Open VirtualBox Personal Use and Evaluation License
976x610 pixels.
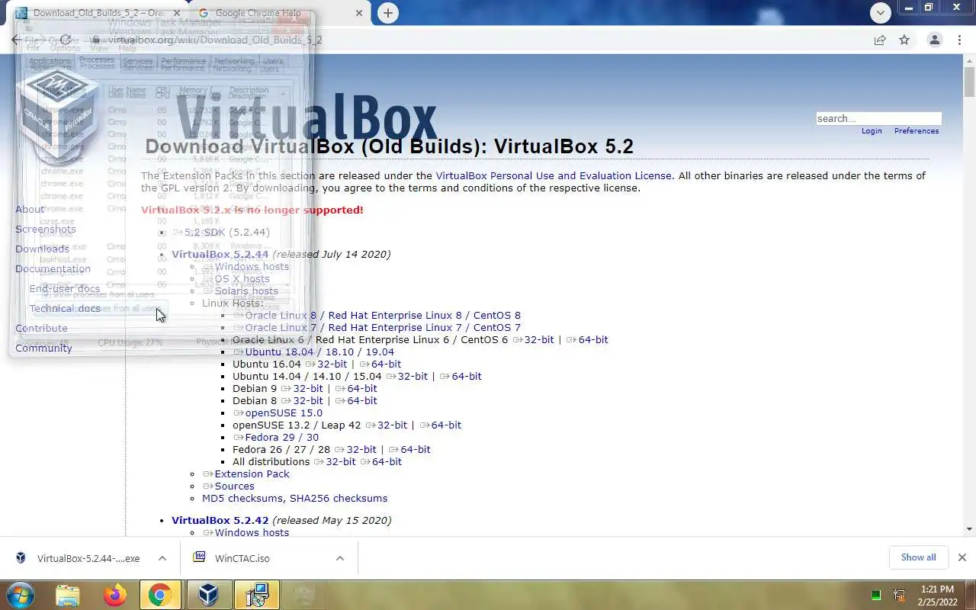554,175
